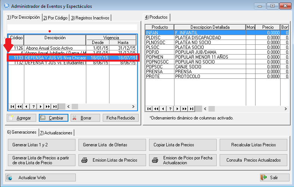This screenshot has width=294, height=187.
Task: Click Generar Listas 1 y 2
Action: tap(41, 144)
